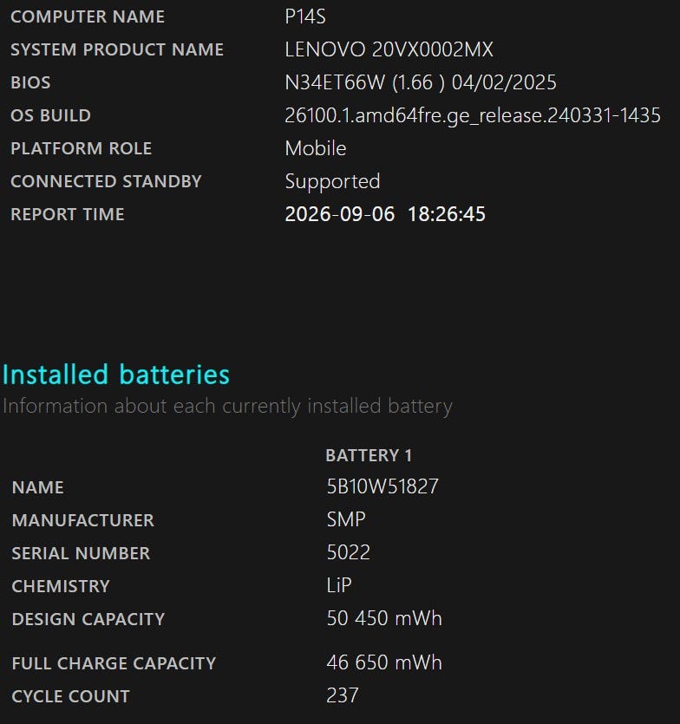
Task: Click the full charge capacity 46 650 mWh
Action: (x=384, y=662)
